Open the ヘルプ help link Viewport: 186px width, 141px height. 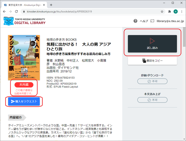tap(144, 21)
